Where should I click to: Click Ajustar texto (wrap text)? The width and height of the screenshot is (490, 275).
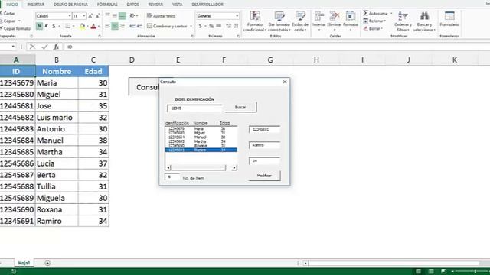pos(162,15)
